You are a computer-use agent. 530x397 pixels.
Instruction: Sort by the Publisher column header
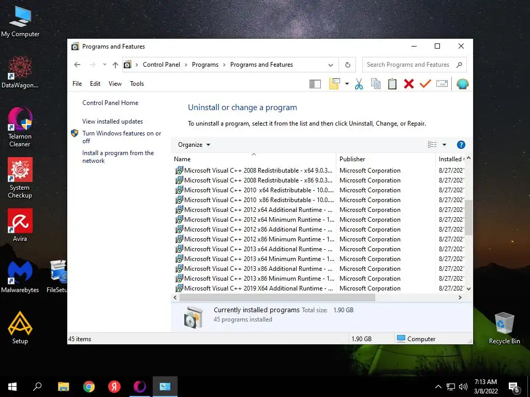point(386,159)
